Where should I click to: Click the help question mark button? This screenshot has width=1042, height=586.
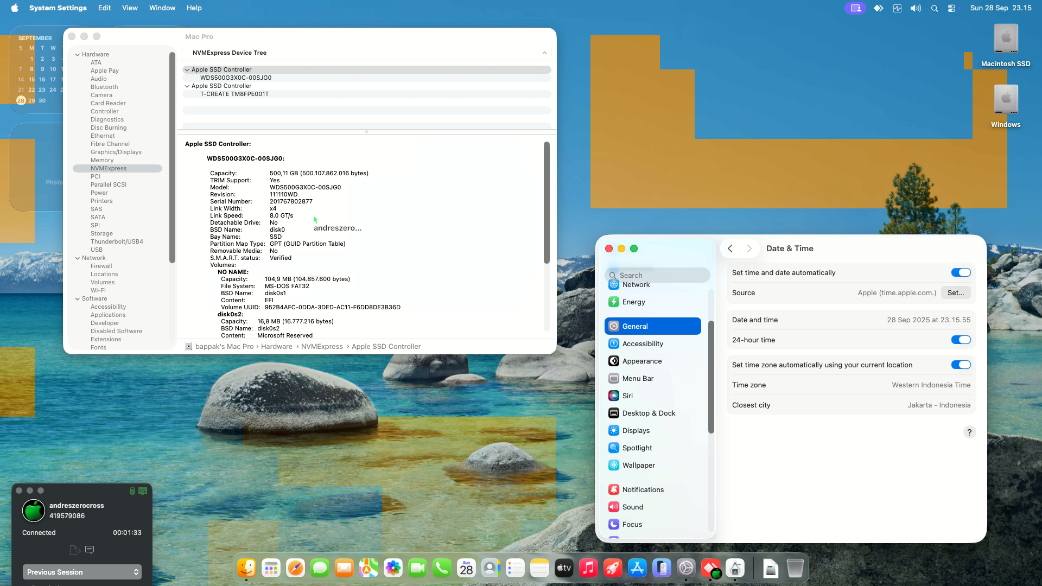coord(969,432)
